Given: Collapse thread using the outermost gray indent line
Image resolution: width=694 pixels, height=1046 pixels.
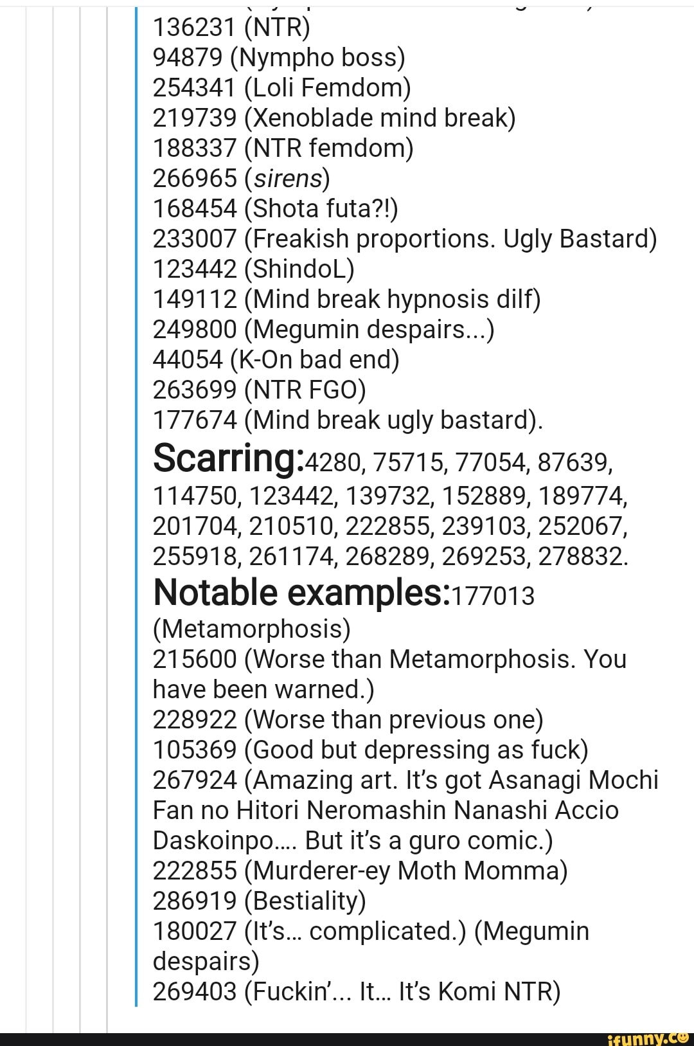Looking at the screenshot, I should pyautogui.click(x=26, y=514).
